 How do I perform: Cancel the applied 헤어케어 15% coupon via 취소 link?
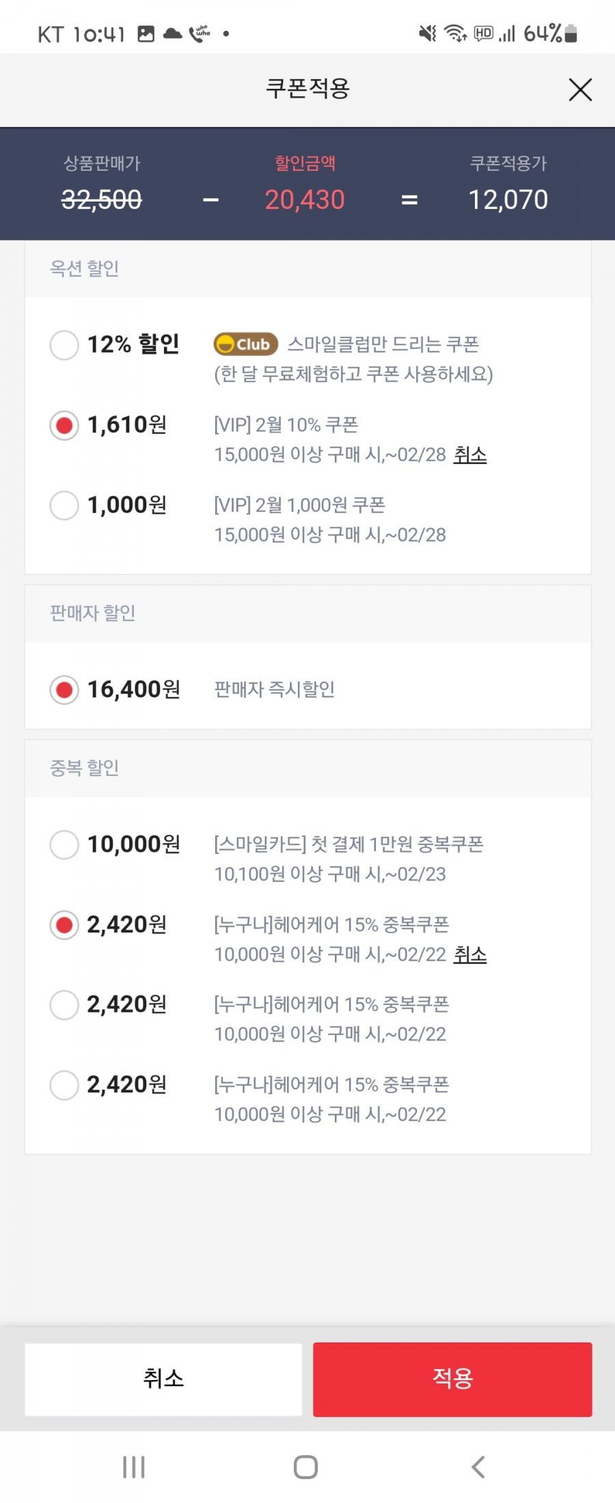[470, 954]
